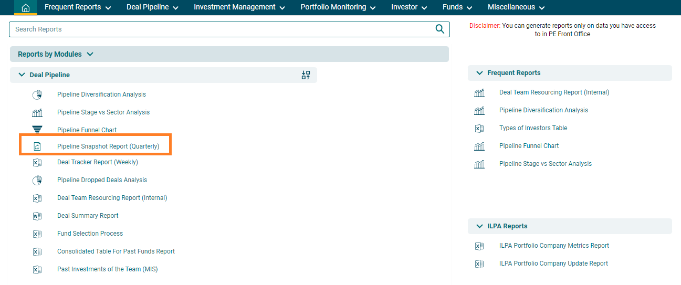Collapse the Deal Pipeline section
The image size is (681, 285).
(x=22, y=75)
